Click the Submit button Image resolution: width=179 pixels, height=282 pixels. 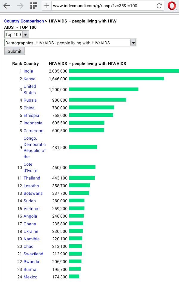point(15,51)
